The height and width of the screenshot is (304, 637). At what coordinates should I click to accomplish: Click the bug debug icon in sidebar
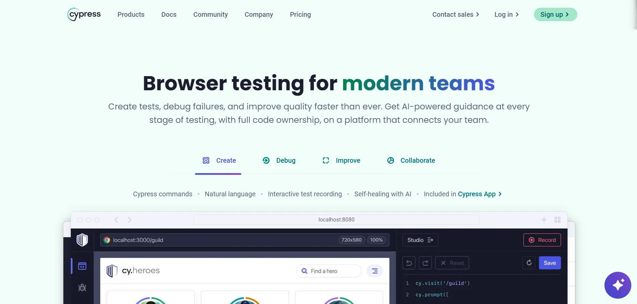(82, 288)
